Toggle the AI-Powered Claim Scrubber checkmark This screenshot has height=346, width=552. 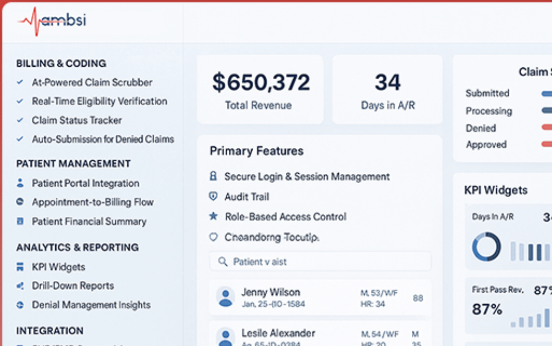[20, 82]
